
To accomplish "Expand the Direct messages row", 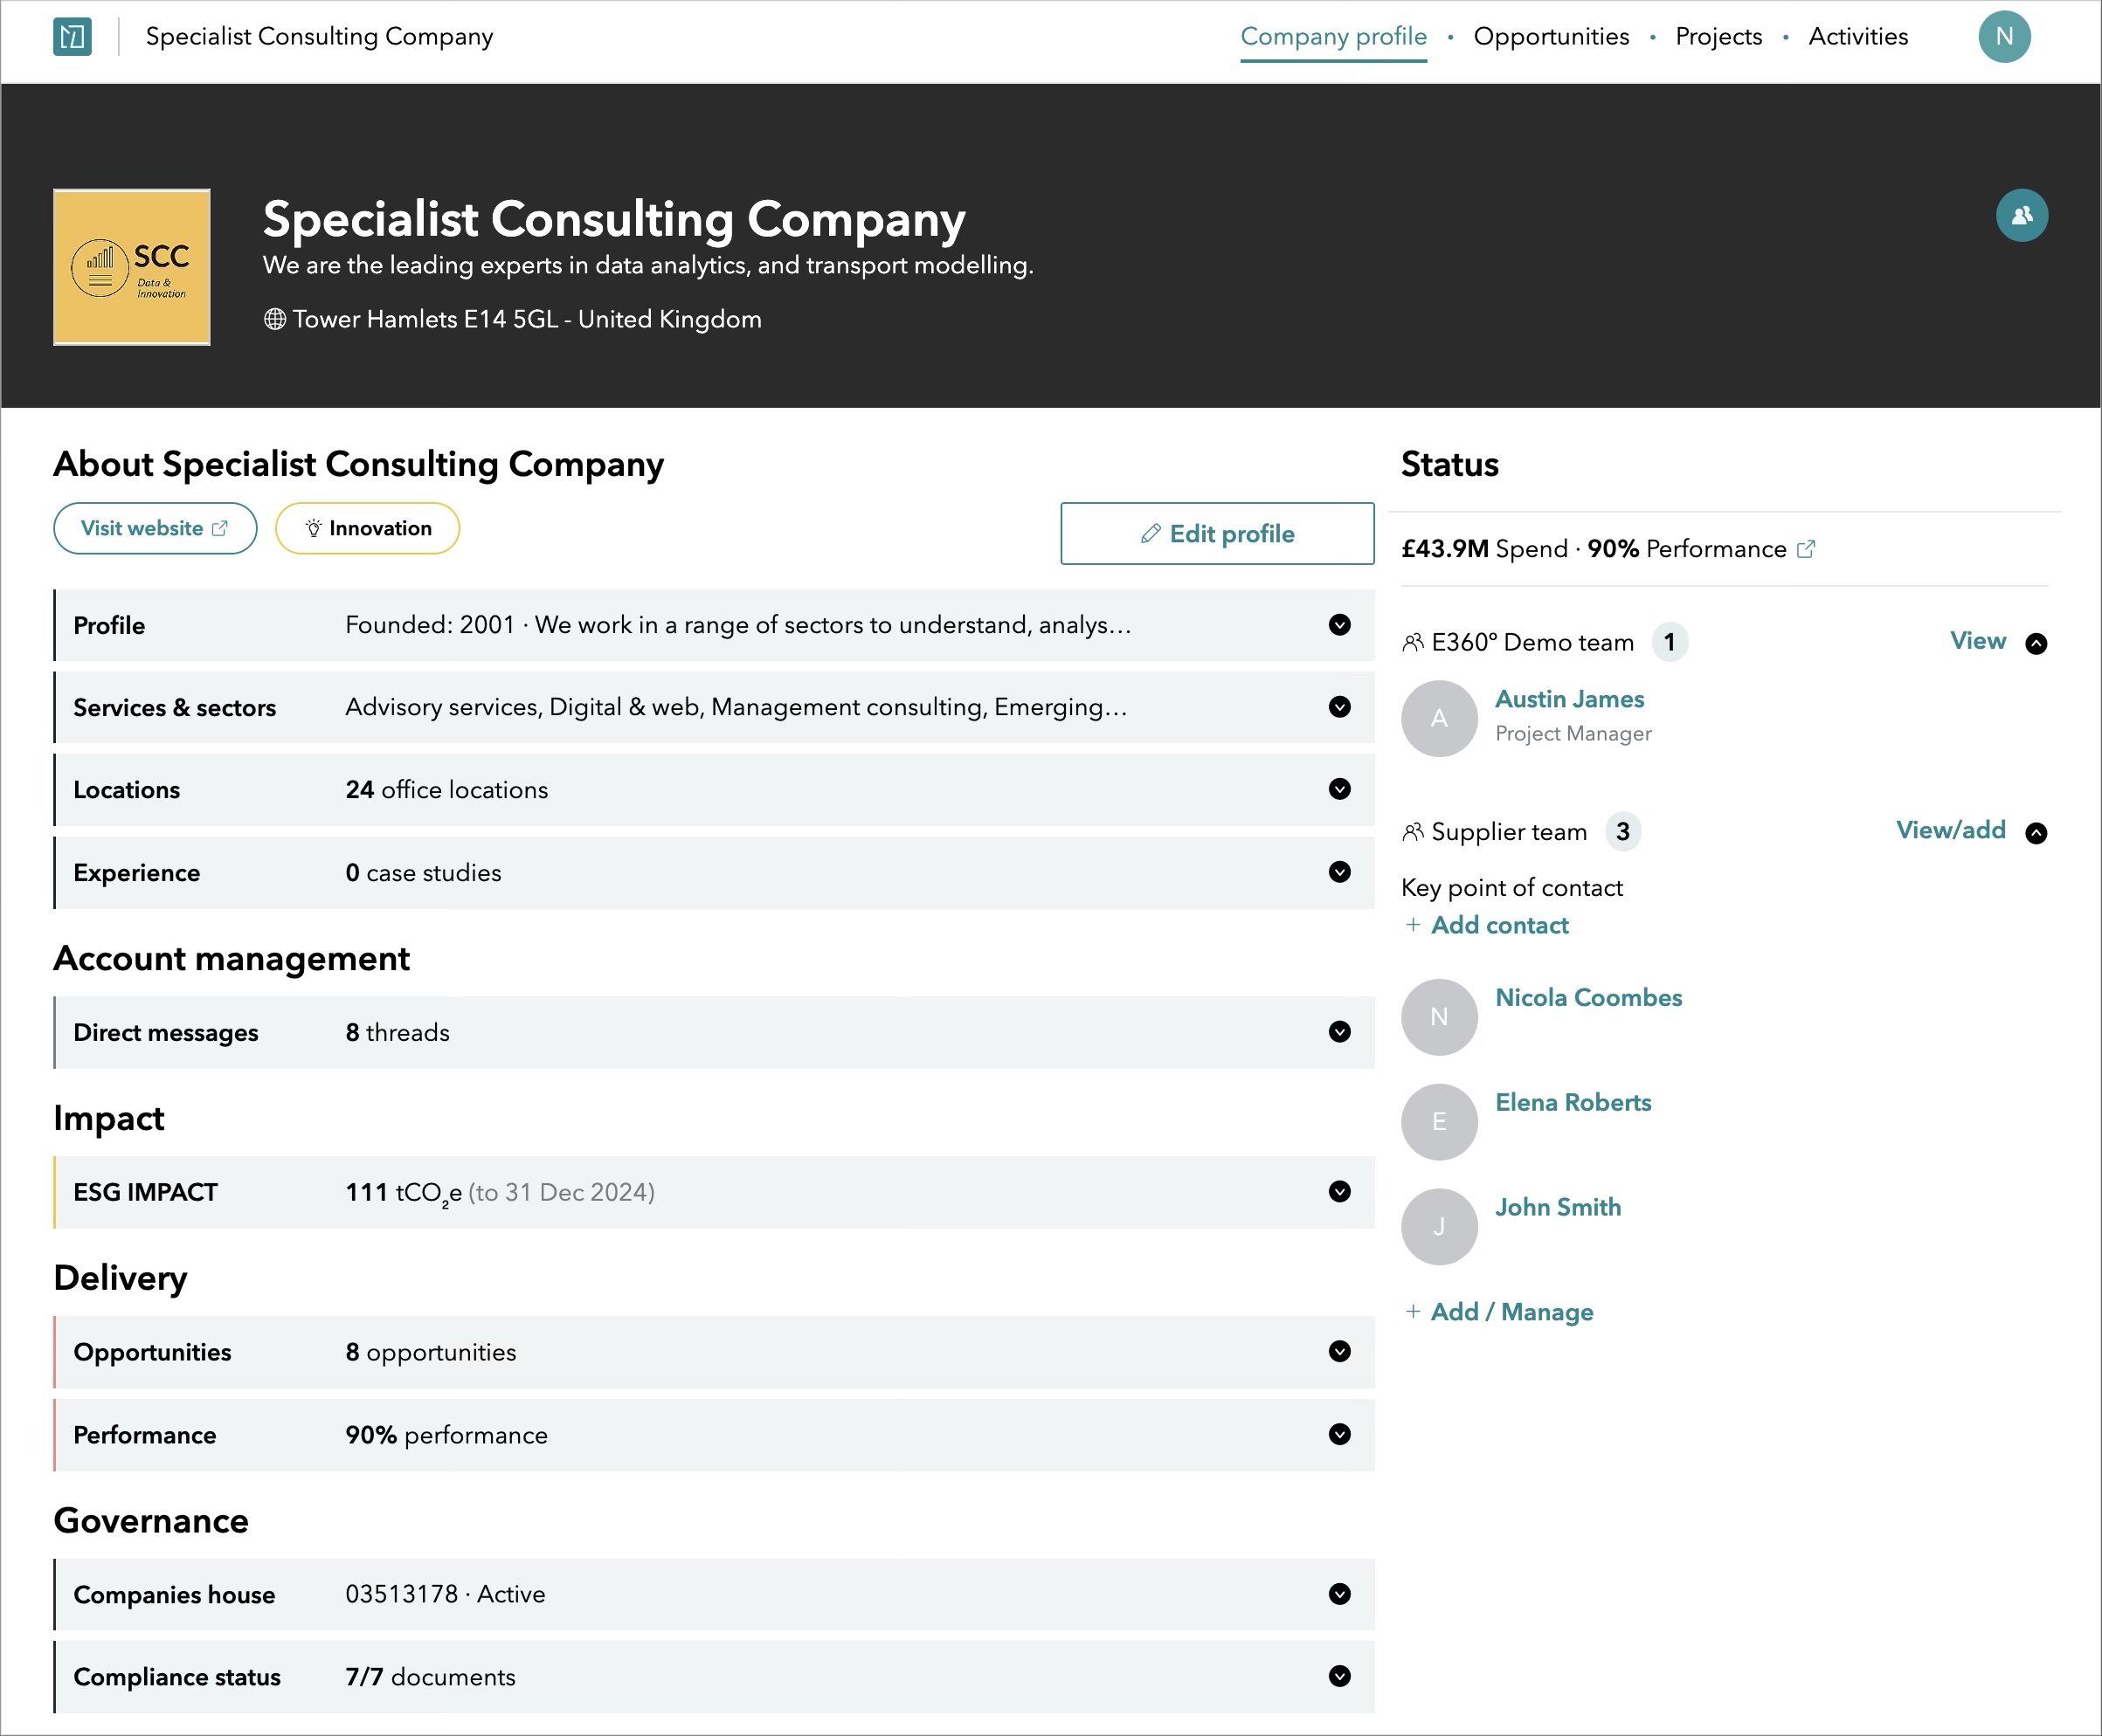I will coord(1339,1032).
